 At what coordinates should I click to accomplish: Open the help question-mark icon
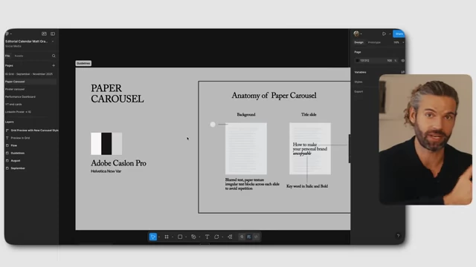click(x=398, y=236)
